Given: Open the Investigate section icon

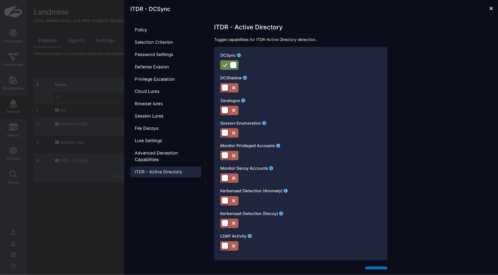Looking at the screenshot, I should pyautogui.click(x=13, y=33).
